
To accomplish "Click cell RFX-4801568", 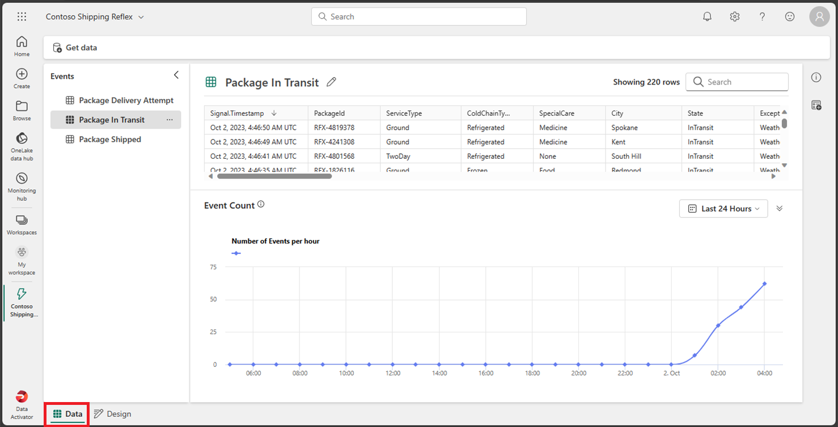I will (344, 156).
